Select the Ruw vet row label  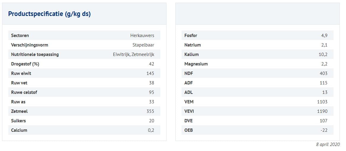pos(19,83)
